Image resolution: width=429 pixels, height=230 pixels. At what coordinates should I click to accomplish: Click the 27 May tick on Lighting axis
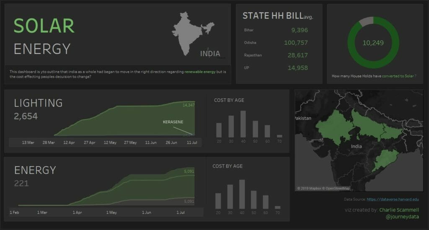click(130, 142)
